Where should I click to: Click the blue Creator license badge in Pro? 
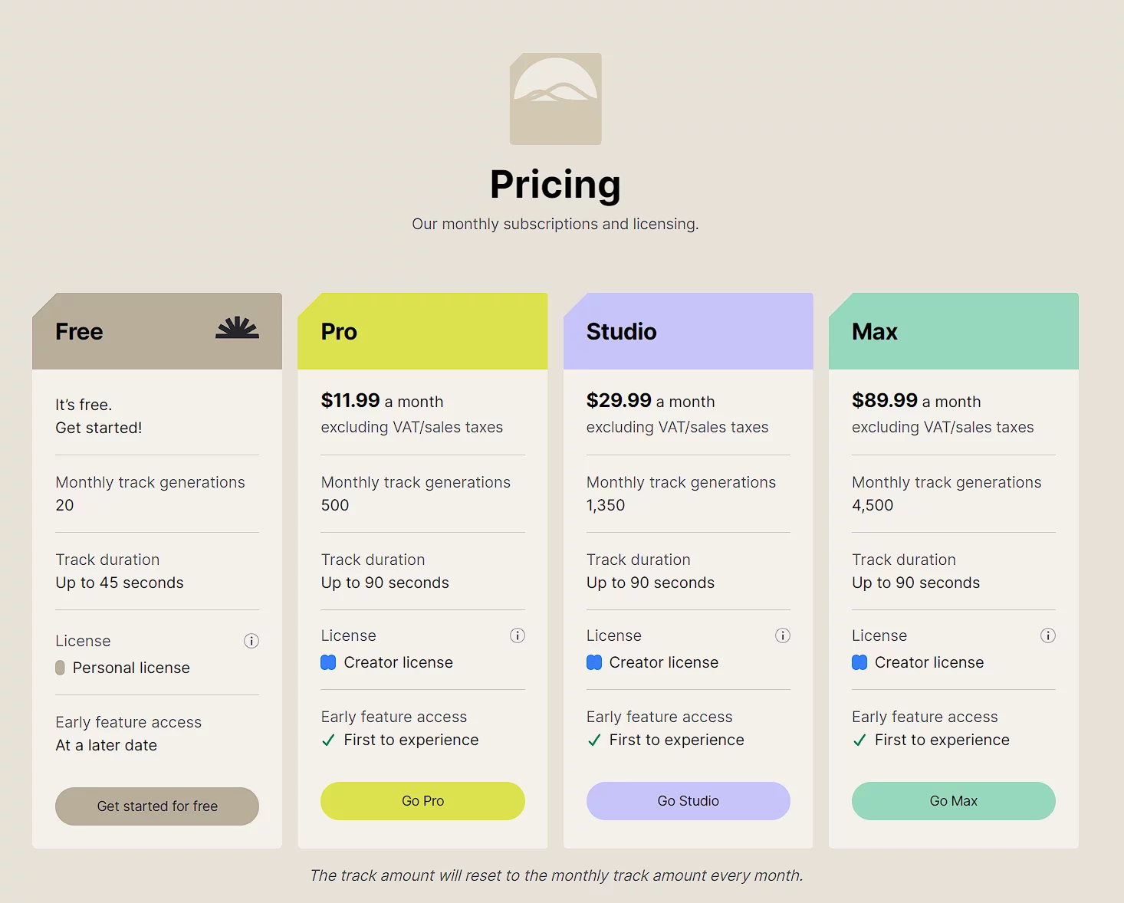pos(328,662)
